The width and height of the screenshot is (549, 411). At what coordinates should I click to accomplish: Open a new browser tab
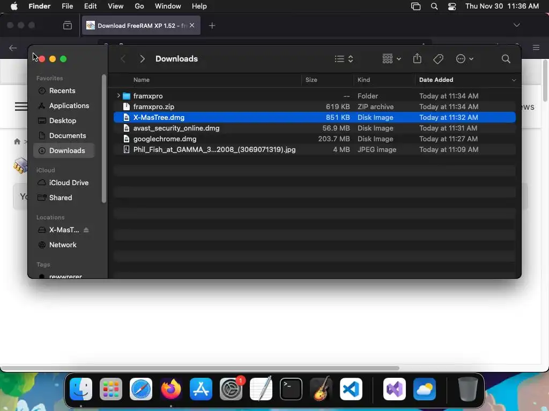coord(212,26)
